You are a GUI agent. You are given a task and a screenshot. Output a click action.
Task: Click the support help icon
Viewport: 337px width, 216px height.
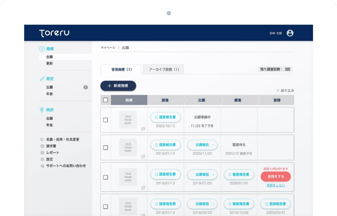(42, 166)
